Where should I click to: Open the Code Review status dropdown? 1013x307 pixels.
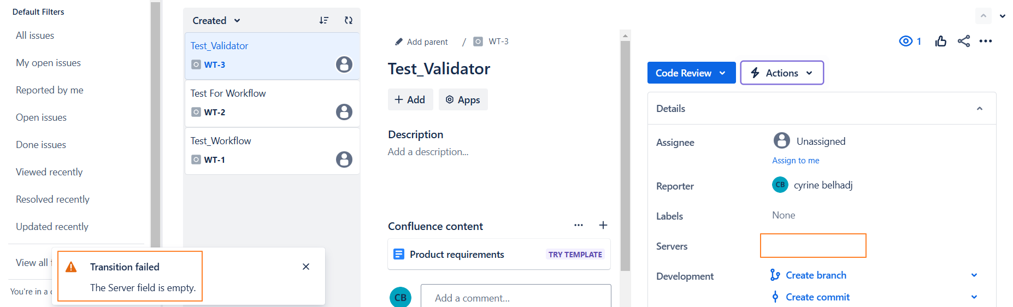coord(691,73)
